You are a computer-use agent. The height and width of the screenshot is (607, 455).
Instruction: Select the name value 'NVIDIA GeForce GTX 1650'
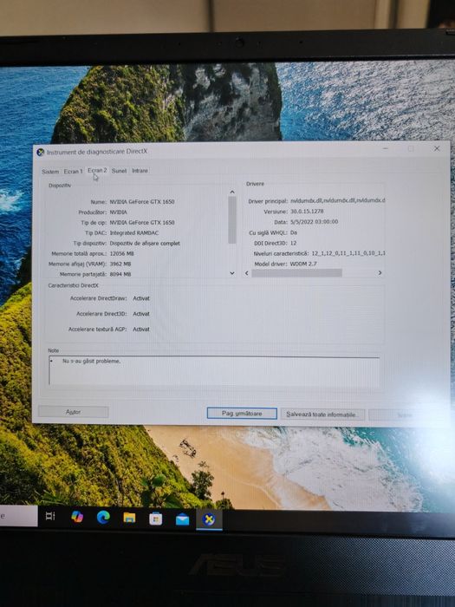coord(142,202)
